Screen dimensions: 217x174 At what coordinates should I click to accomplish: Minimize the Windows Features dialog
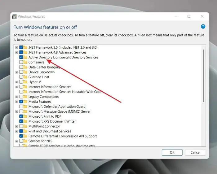click(x=176, y=16)
